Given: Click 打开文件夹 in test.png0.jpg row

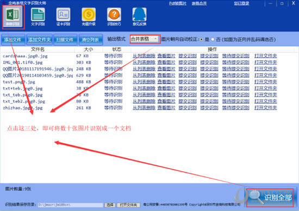Looking at the screenshot, I should tap(266, 82).
